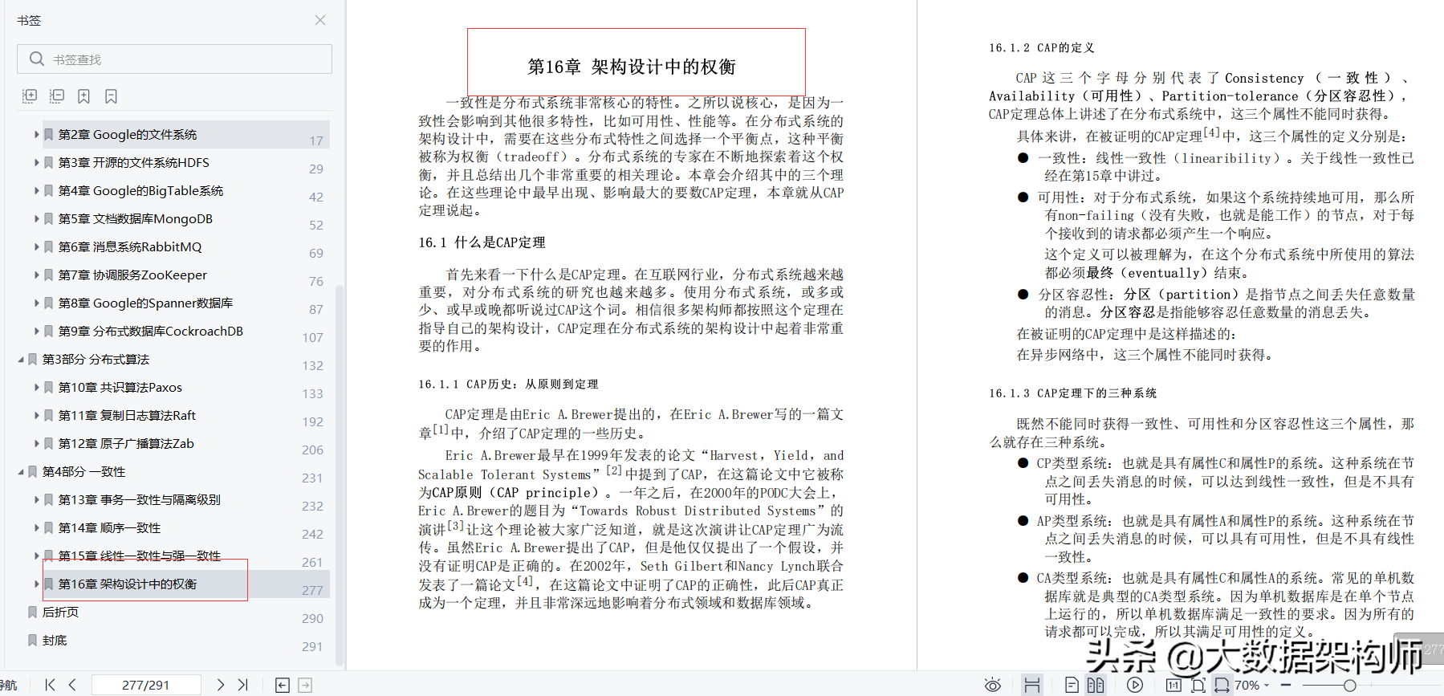
Task: Jump to the last page
Action: [242, 685]
